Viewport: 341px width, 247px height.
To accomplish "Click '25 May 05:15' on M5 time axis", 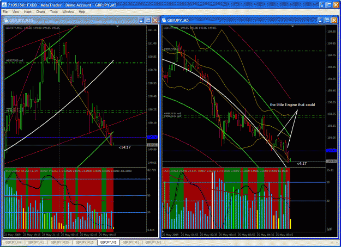I will [284, 235].
